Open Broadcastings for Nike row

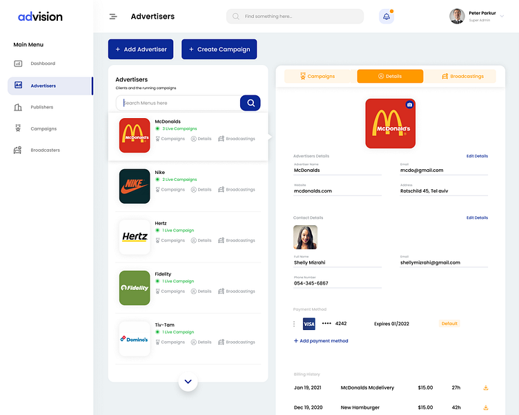237,189
